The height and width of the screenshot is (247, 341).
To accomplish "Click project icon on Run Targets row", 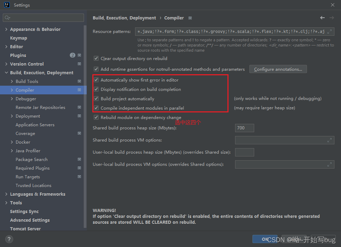I will click(x=80, y=177).
